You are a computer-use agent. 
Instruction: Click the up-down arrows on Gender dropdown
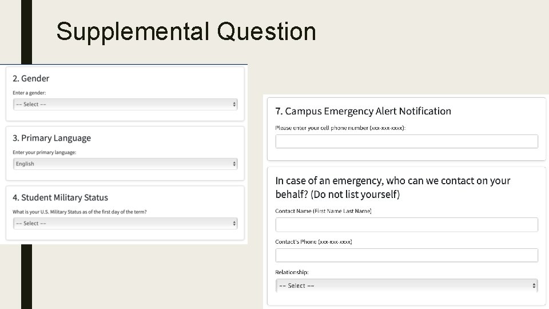(234, 104)
